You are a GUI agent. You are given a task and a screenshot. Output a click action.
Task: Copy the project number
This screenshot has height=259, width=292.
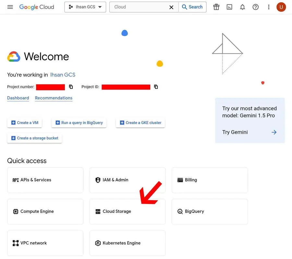[71, 87]
